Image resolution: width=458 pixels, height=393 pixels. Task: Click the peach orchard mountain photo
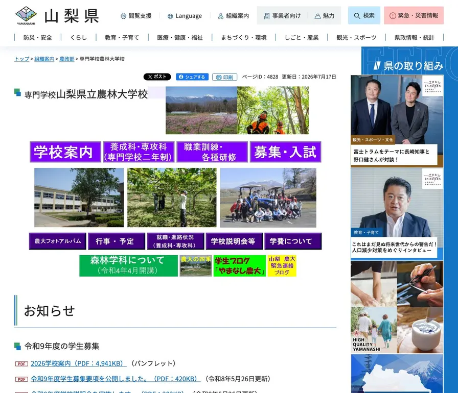pyautogui.click(x=201, y=110)
